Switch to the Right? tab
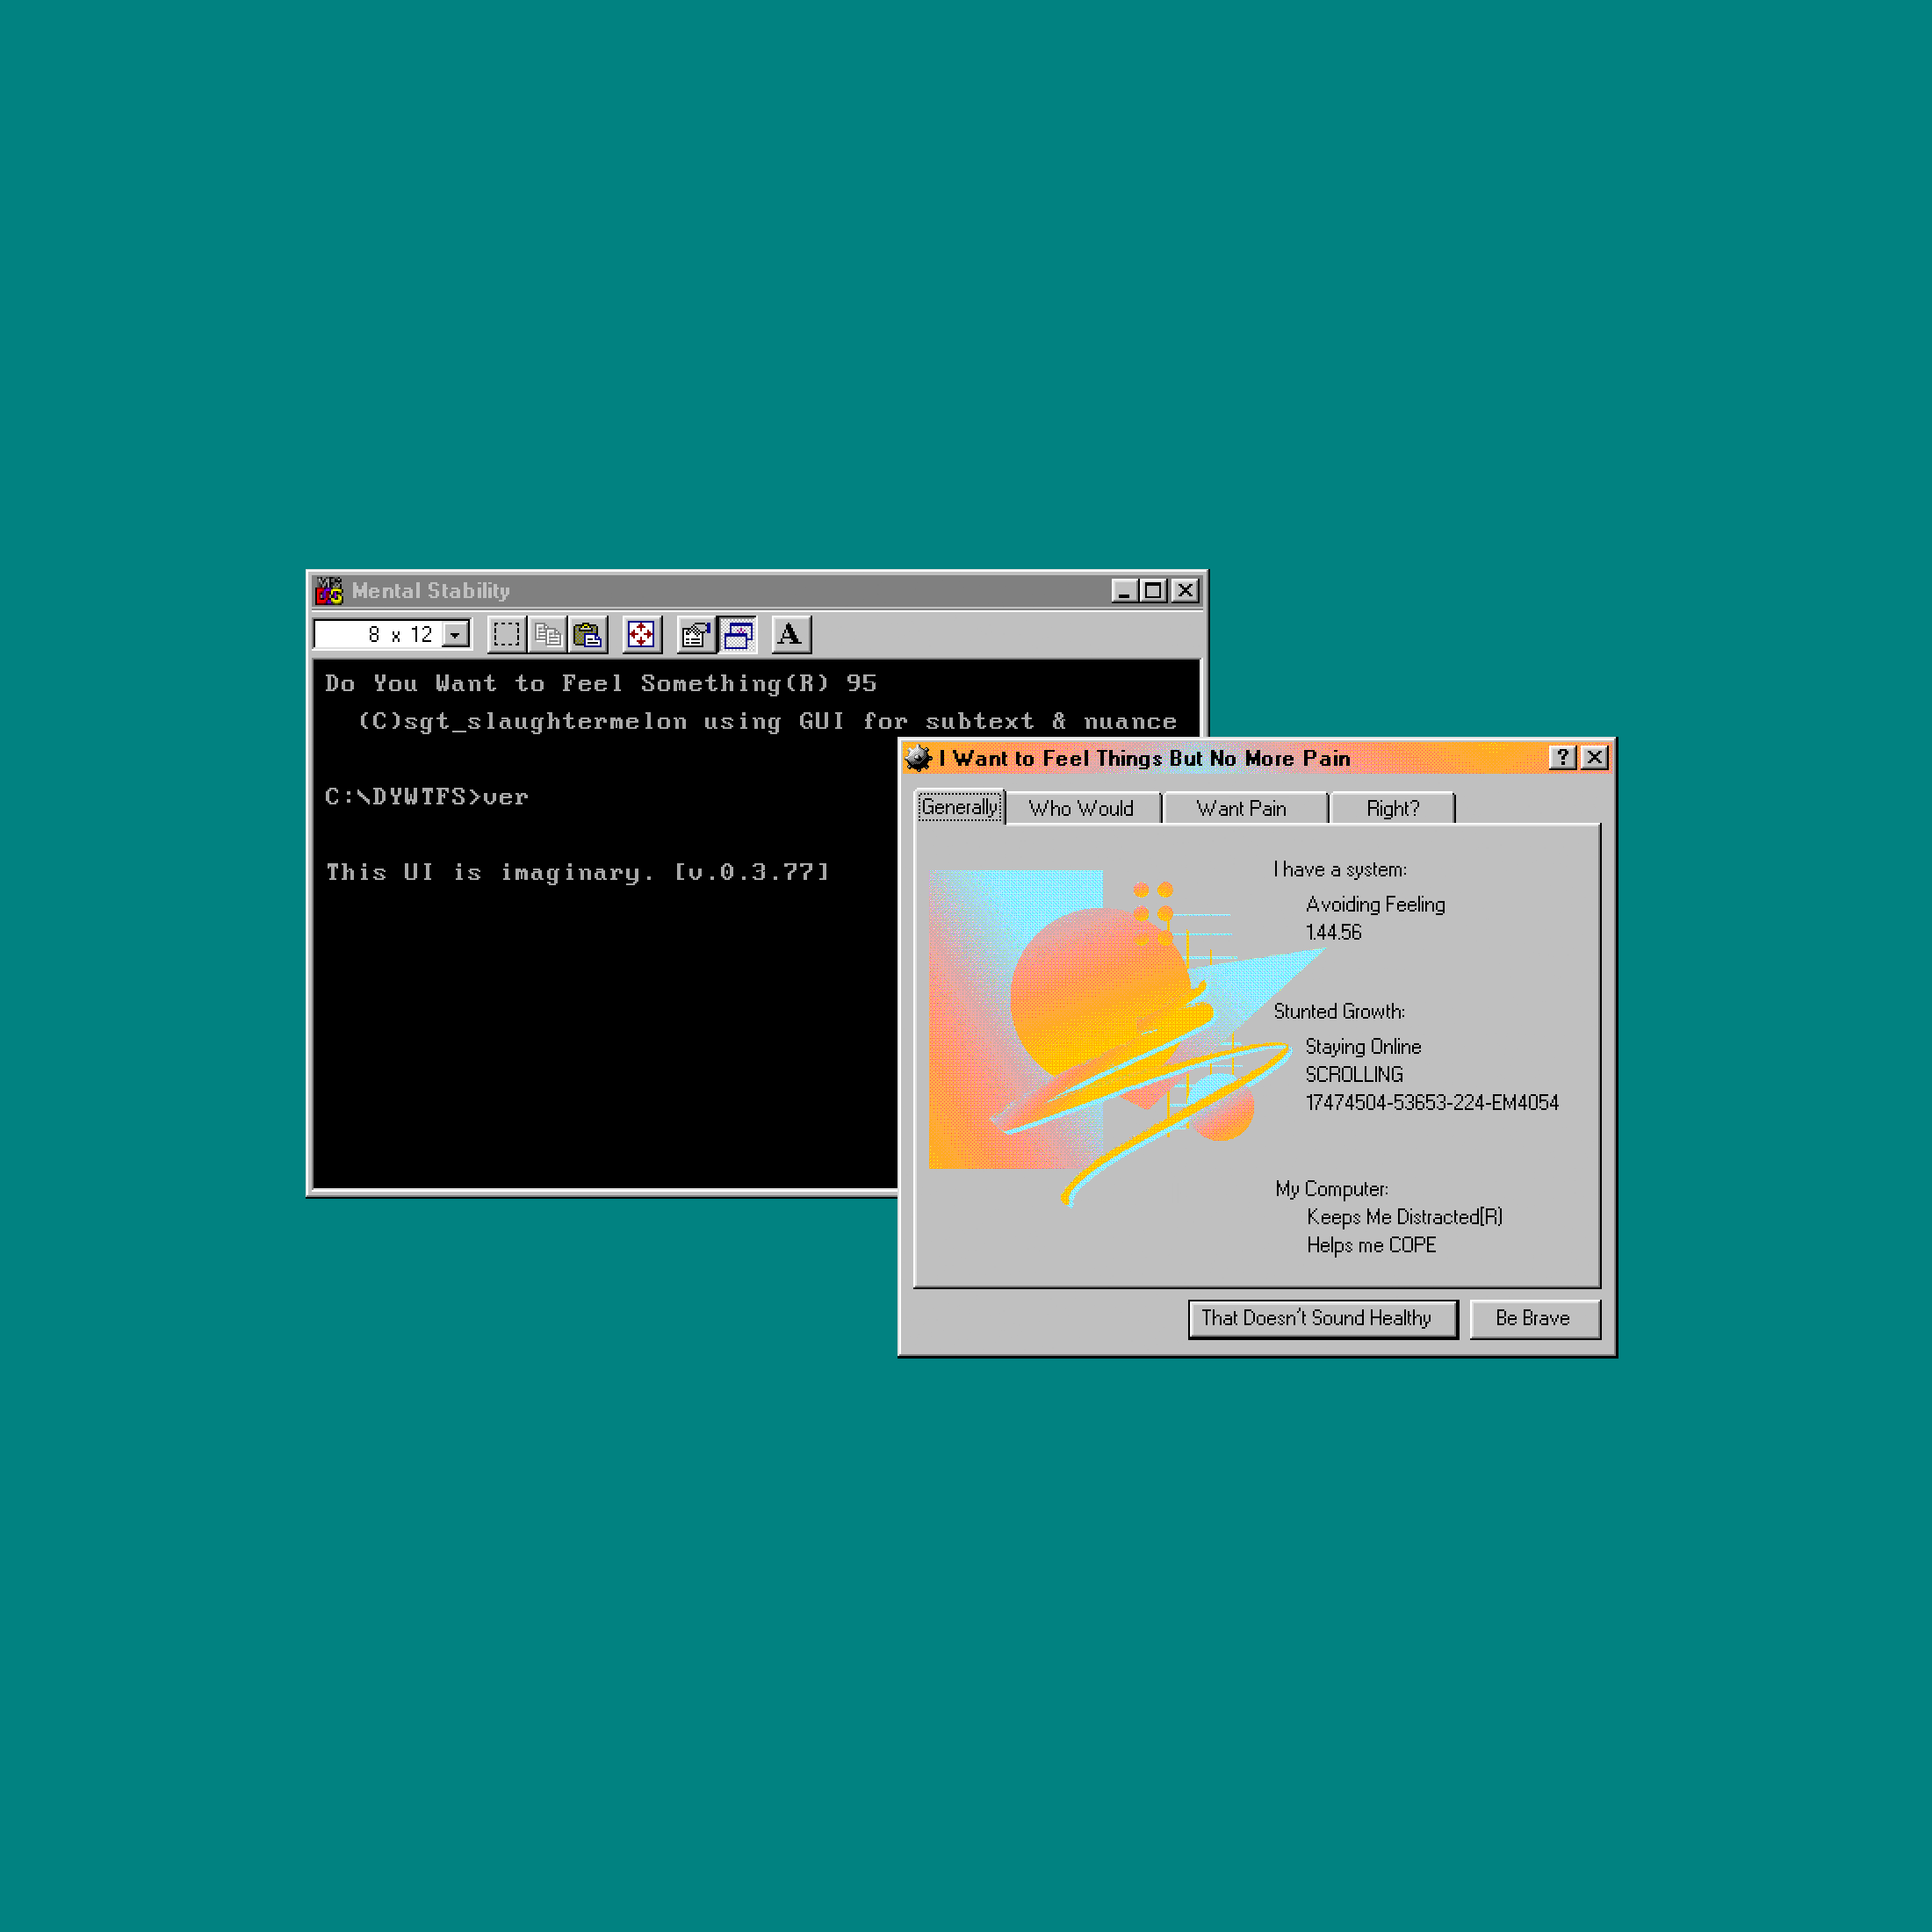1932x1932 pixels. click(x=1392, y=808)
